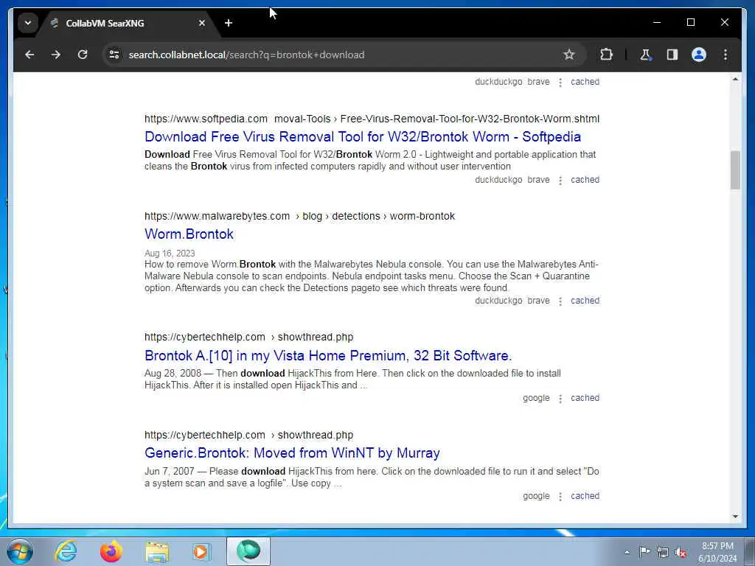Click the 'Aug 16, 2023' date text
The image size is (755, 566).
170,254
